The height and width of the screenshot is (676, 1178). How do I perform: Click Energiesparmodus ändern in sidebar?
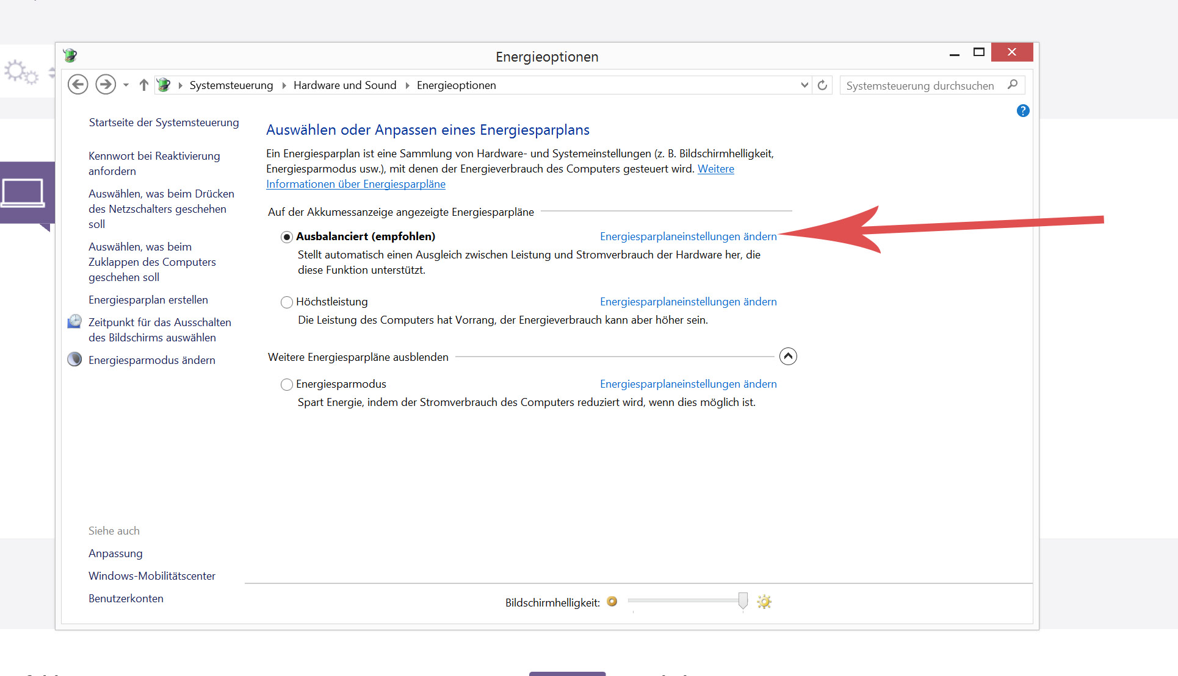click(152, 360)
